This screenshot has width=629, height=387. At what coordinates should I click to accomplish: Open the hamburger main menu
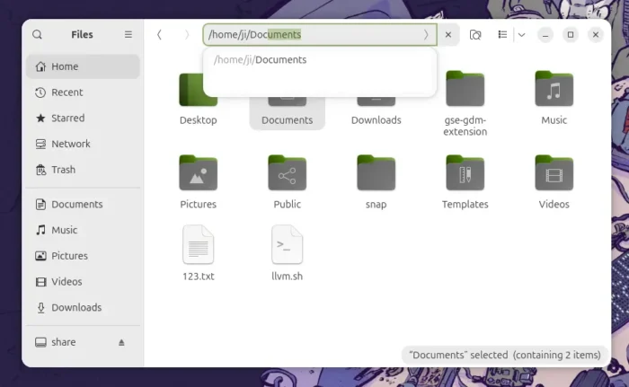[128, 35]
